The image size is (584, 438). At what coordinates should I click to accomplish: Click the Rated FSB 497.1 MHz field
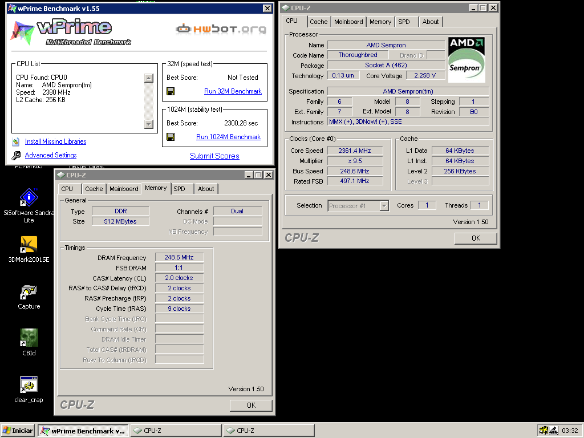click(x=355, y=181)
